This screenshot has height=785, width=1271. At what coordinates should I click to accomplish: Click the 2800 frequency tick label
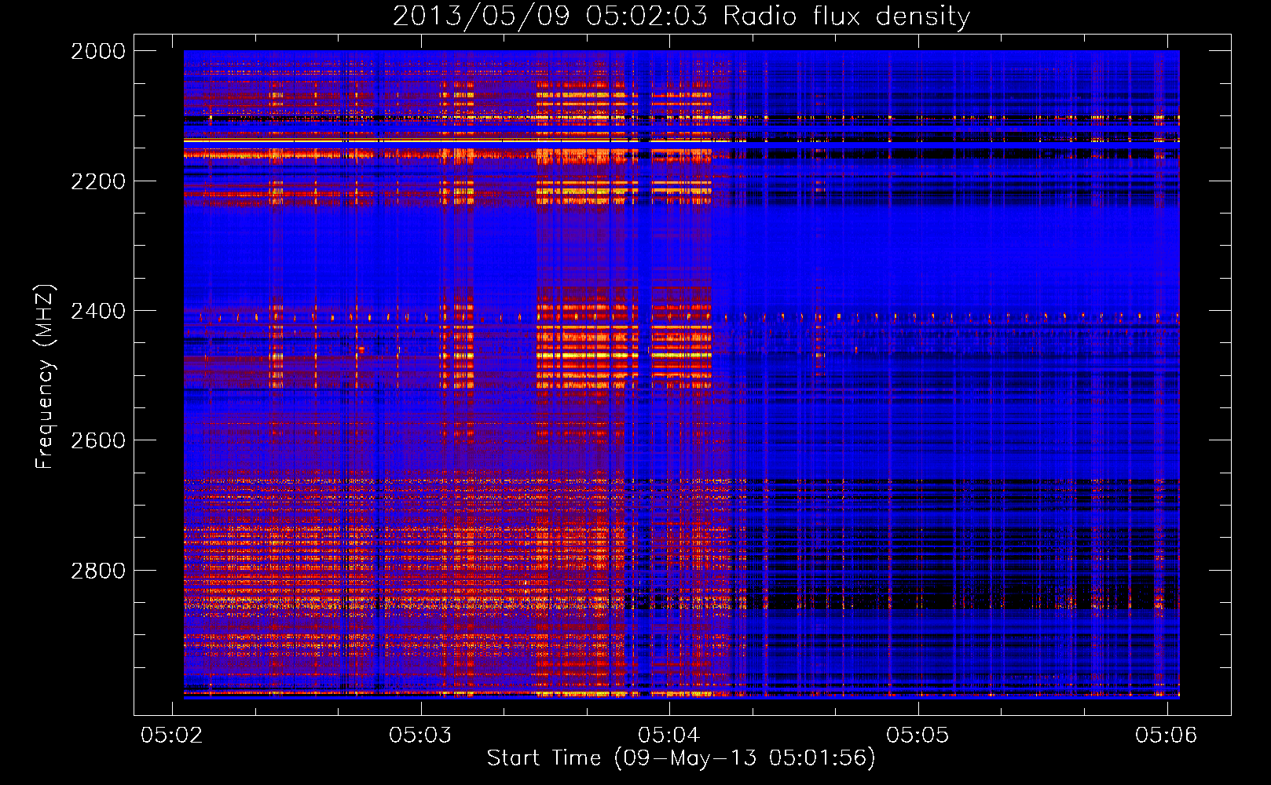click(x=98, y=571)
